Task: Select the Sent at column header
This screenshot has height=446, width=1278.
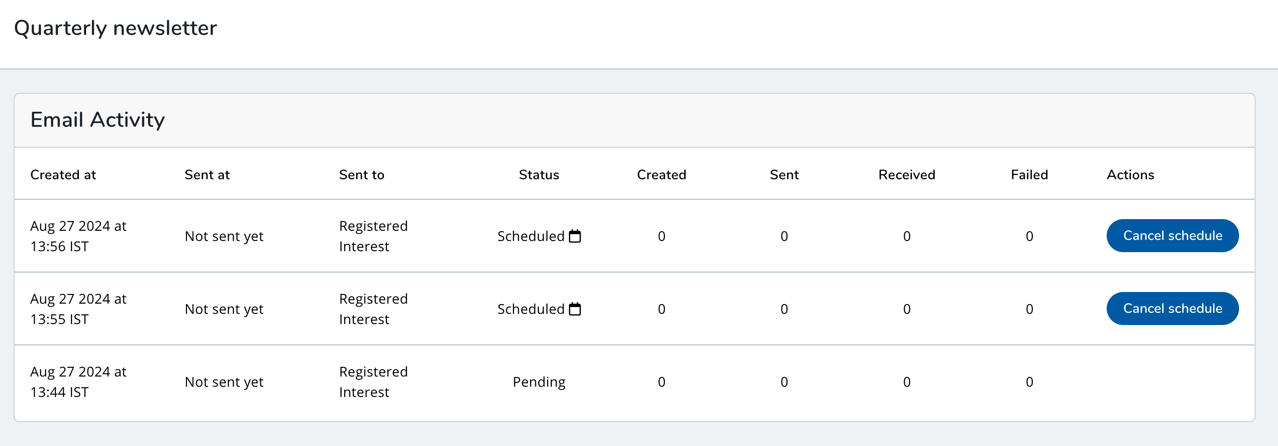Action: (207, 175)
